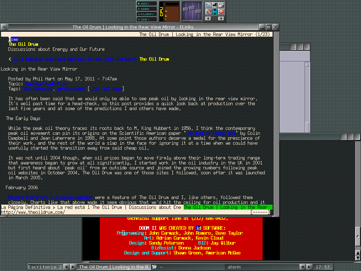
Task: Switch to 'La Página Definitiva' ELinks tab
Action: [45, 207]
